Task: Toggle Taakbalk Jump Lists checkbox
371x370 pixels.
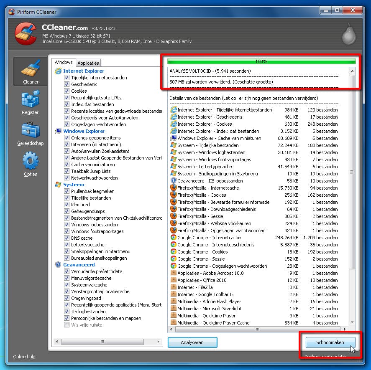Action: (67, 171)
